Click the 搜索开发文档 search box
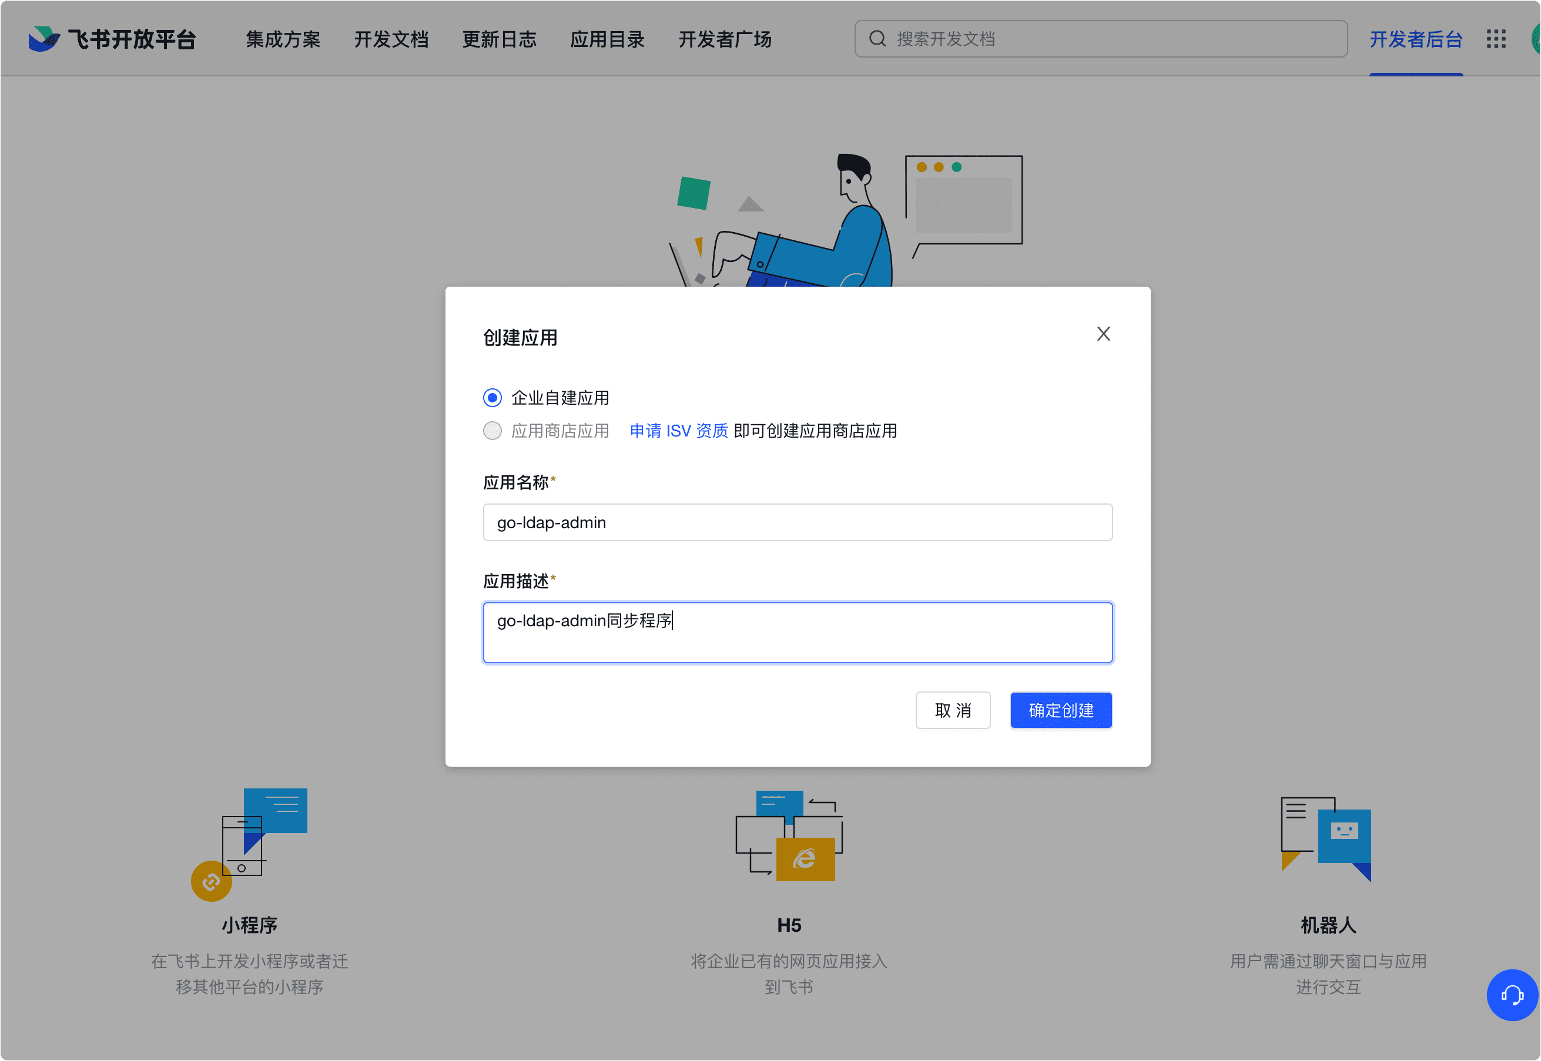1541x1061 pixels. click(1101, 39)
